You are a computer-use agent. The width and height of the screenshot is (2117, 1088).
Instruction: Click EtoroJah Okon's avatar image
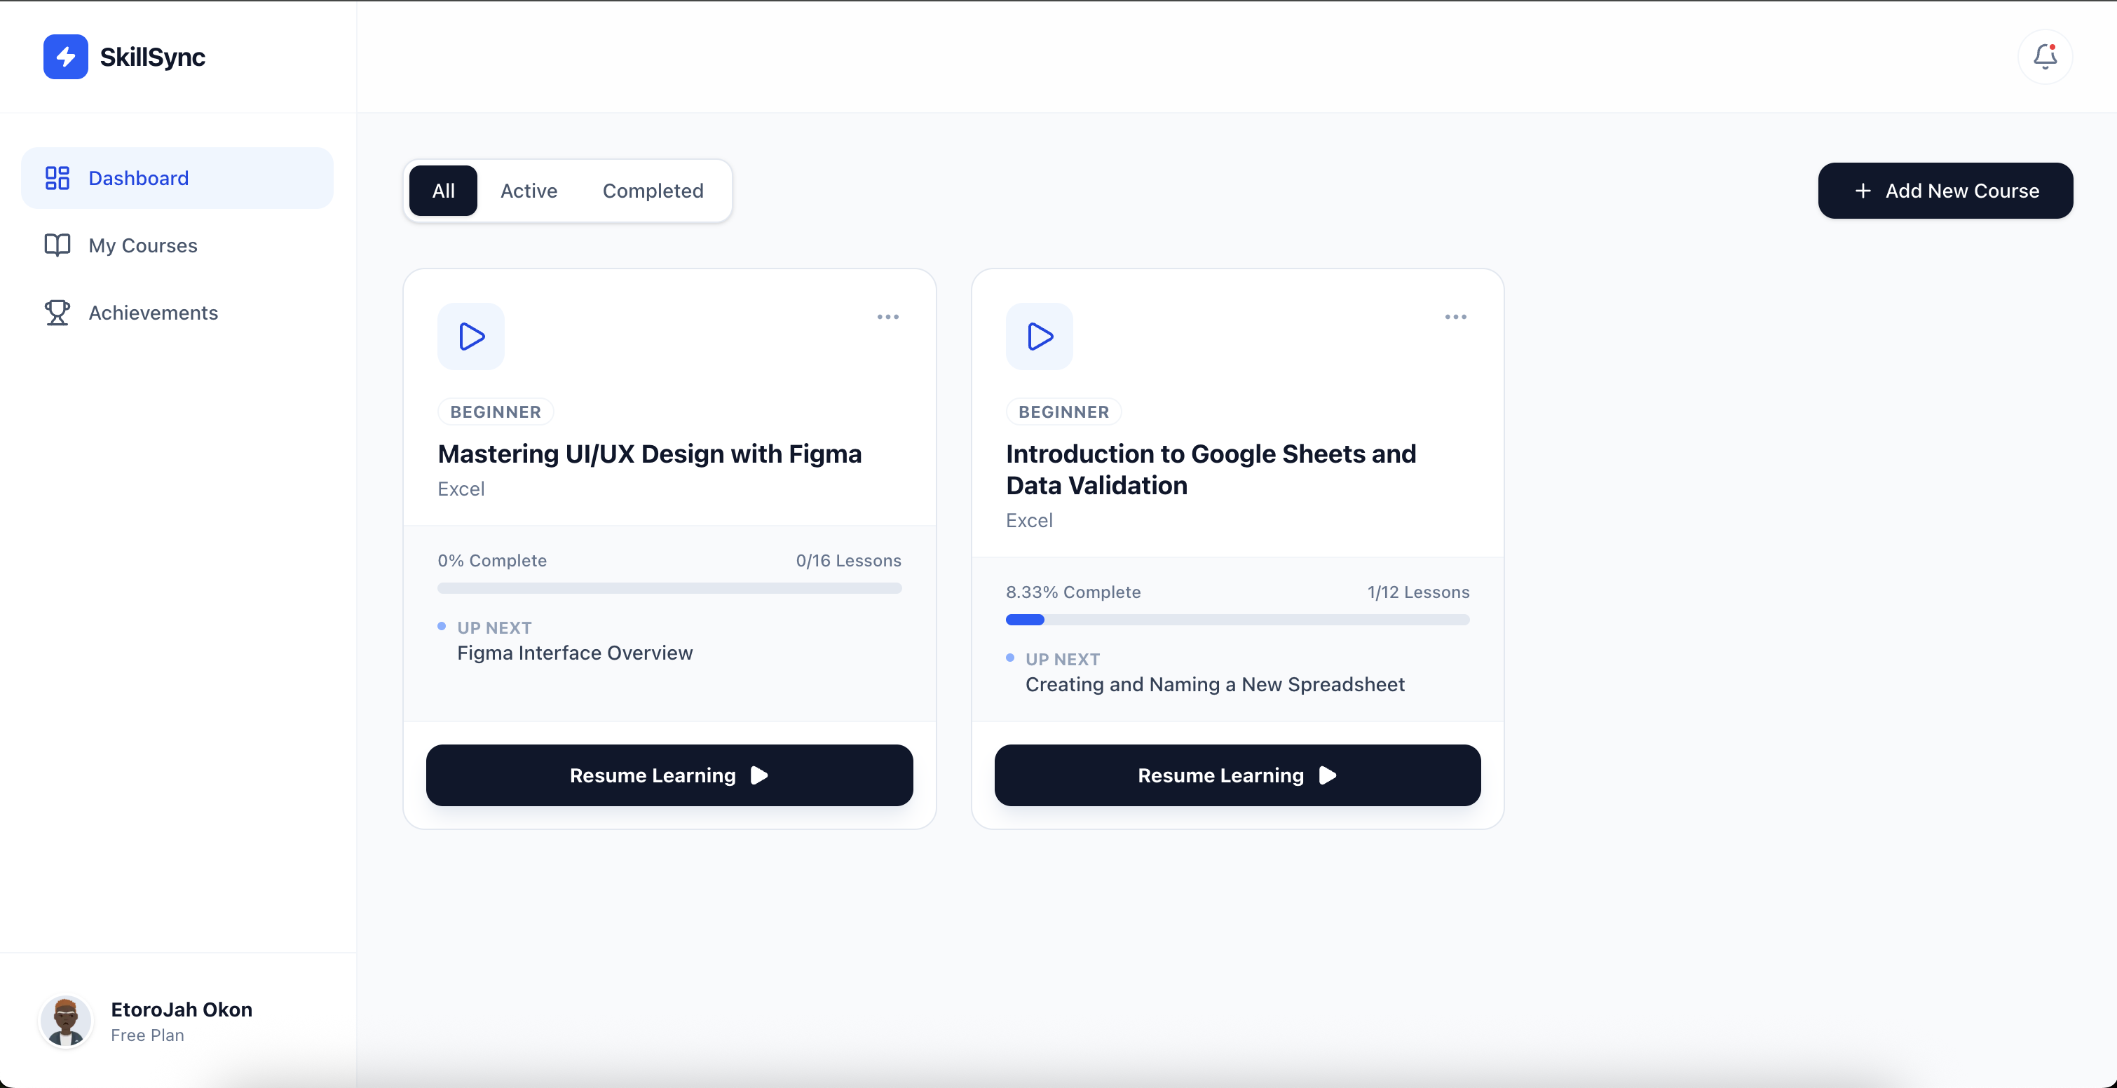tap(66, 1021)
